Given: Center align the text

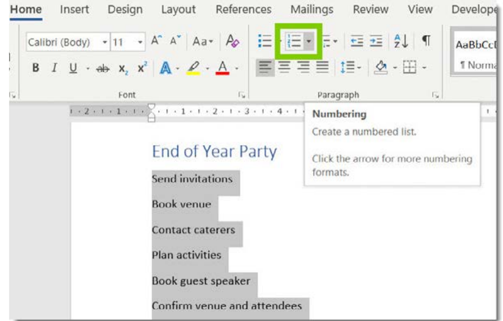Looking at the screenshot, I should coord(284,67).
